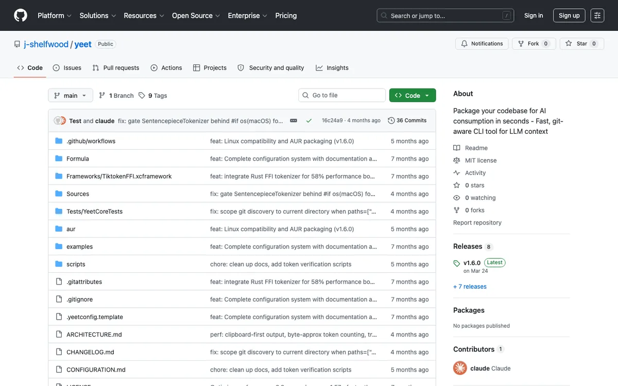Image resolution: width=618 pixels, height=386 pixels.
Task: Click the tag icon beside v1.6.0 release
Action: point(457,263)
